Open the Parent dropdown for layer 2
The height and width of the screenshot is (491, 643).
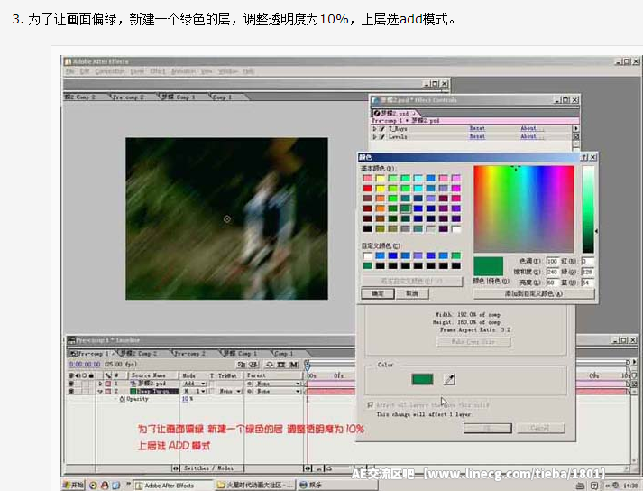pyautogui.click(x=278, y=392)
